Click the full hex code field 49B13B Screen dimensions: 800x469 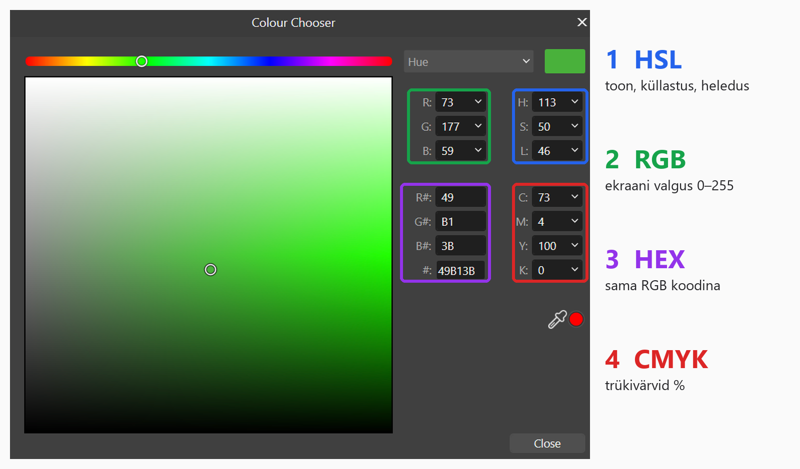(x=460, y=271)
